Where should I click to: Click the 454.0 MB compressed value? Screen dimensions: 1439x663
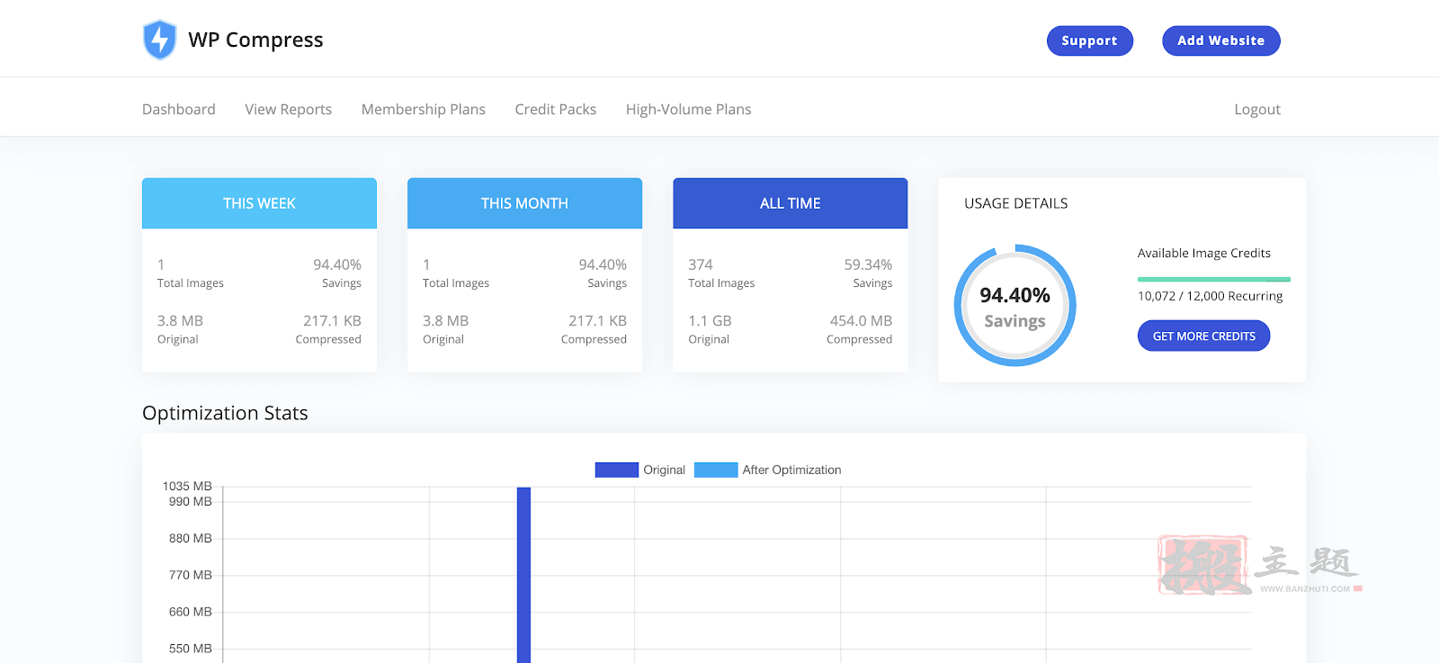(x=861, y=320)
